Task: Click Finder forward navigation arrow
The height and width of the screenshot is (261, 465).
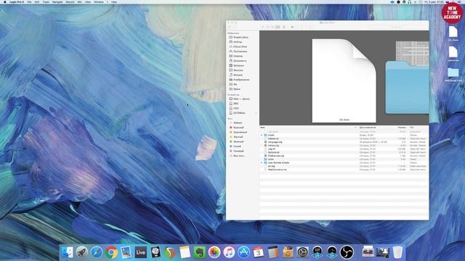Action: coord(235,28)
